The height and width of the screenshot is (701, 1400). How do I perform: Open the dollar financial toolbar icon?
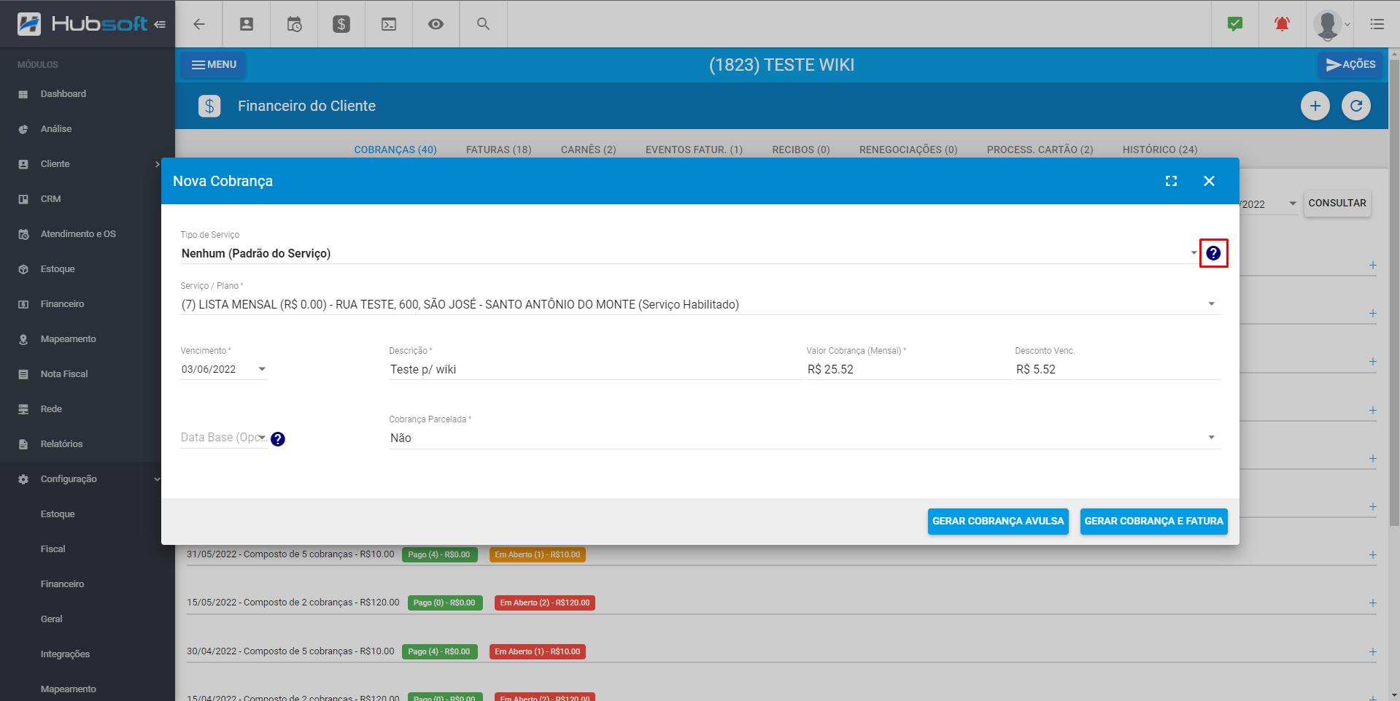click(341, 24)
